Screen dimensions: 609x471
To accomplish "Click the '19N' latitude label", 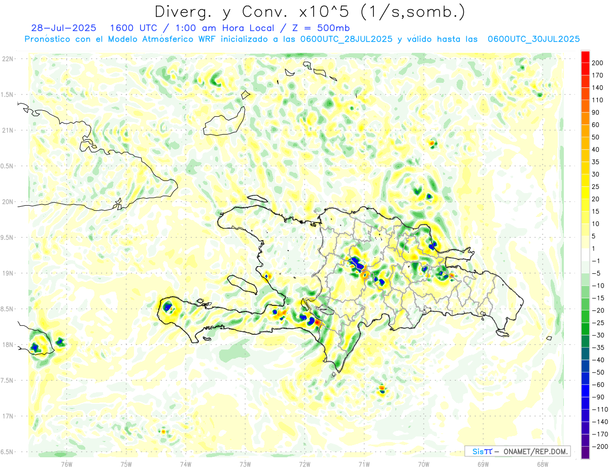I will [8, 273].
